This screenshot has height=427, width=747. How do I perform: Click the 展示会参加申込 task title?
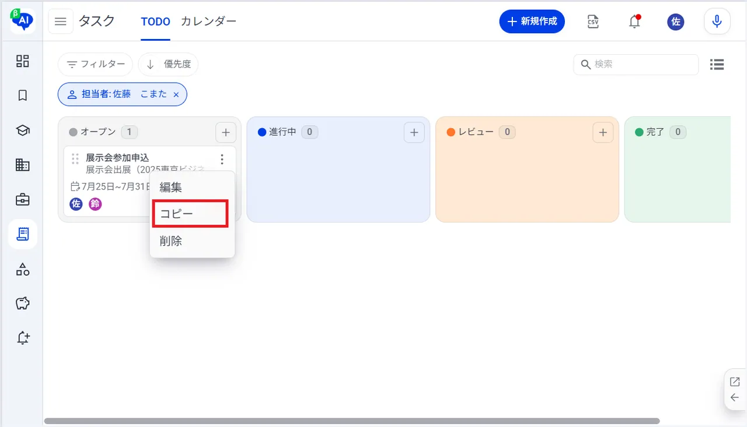(117, 158)
